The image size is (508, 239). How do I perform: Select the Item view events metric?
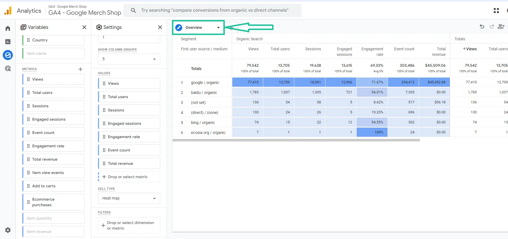(53, 173)
